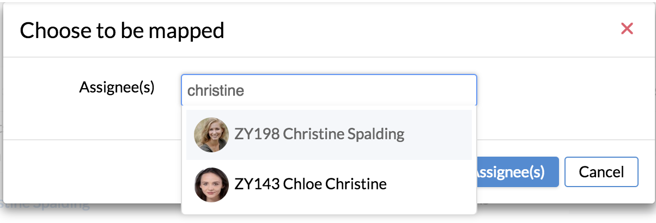The height and width of the screenshot is (223, 656).
Task: Pick the highlighted Christine Spalding suggestion row
Action: tap(329, 134)
